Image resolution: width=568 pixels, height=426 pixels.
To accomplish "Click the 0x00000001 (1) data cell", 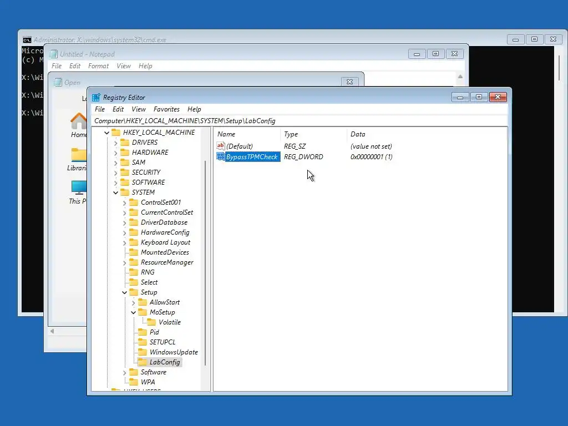I will click(371, 157).
